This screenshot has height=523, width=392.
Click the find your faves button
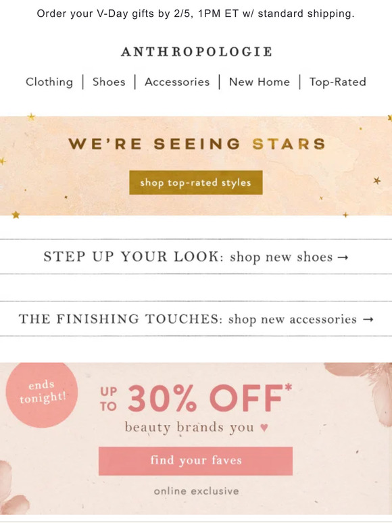(x=195, y=461)
